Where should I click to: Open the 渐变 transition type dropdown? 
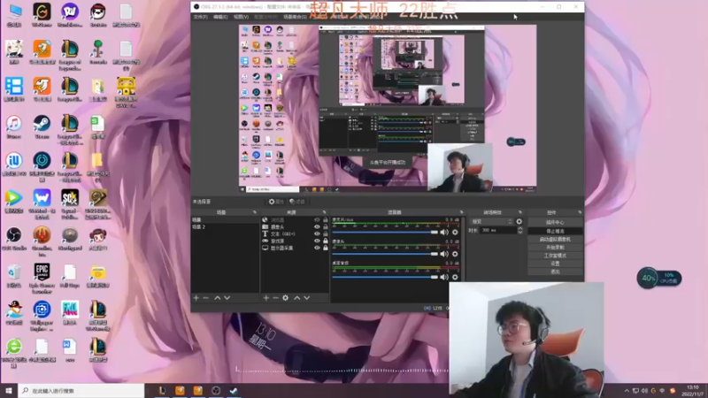click(491, 222)
